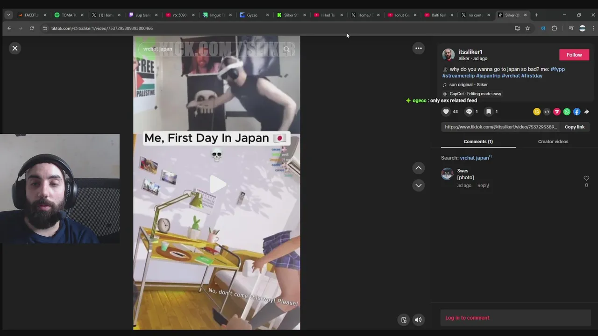Repost the video using yellow repost icon
Viewport: 598px width, 336px height.
pyautogui.click(x=537, y=112)
